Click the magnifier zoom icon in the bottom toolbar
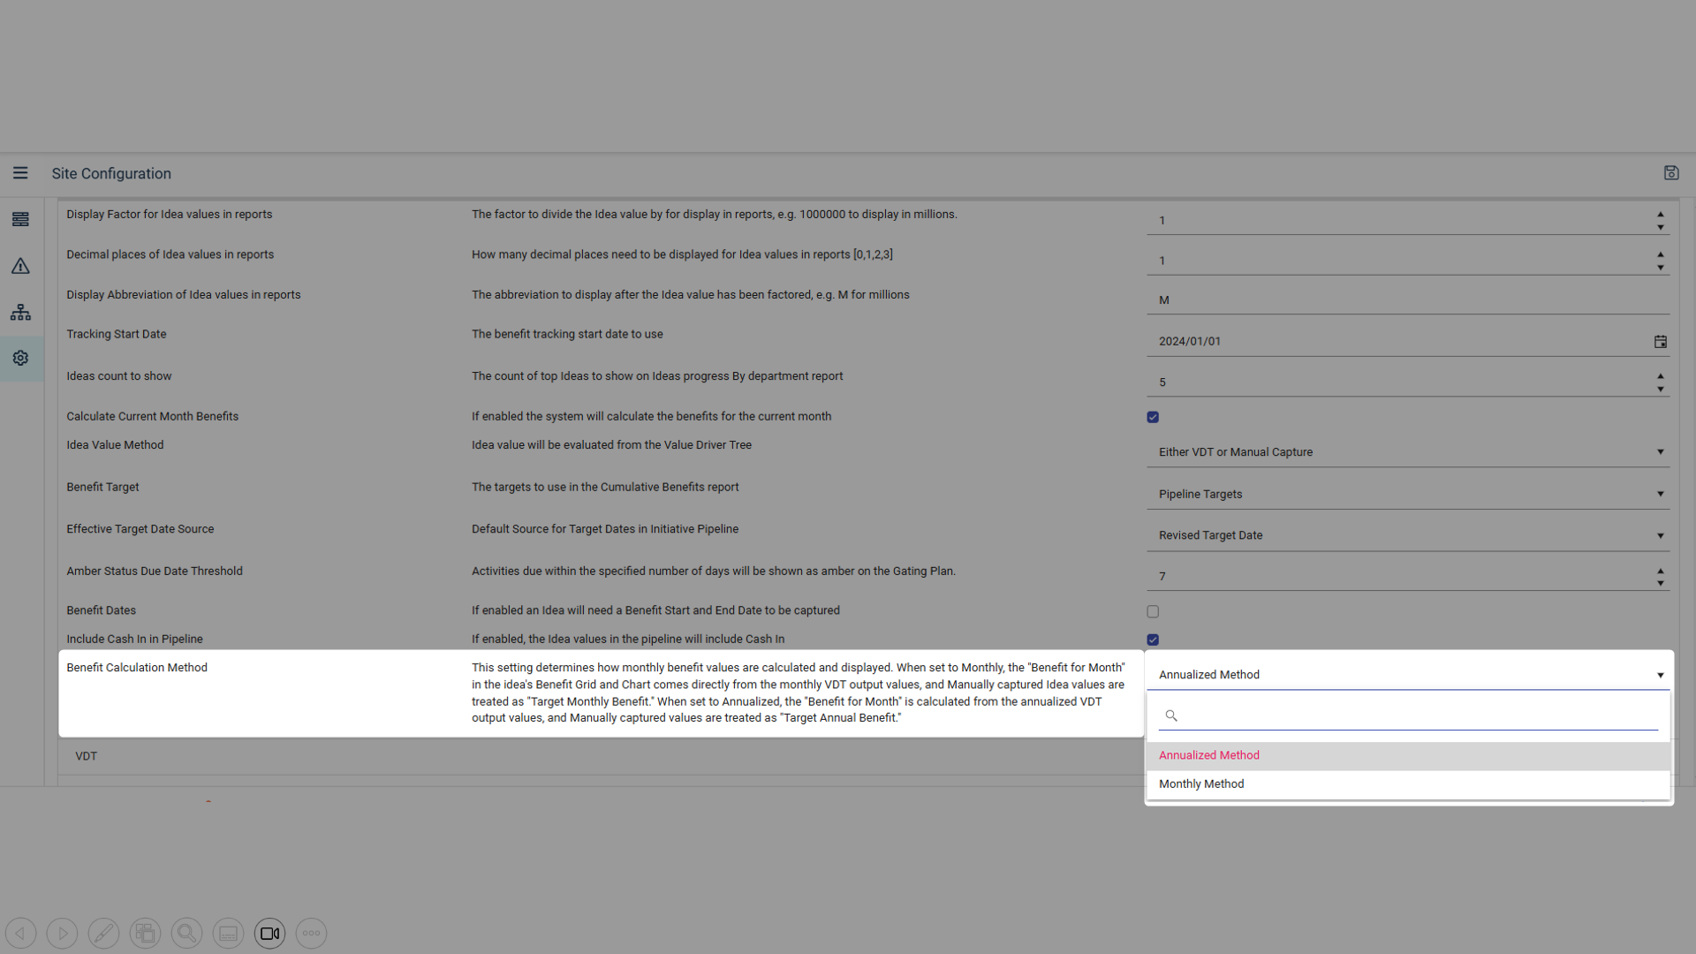 pos(186,933)
